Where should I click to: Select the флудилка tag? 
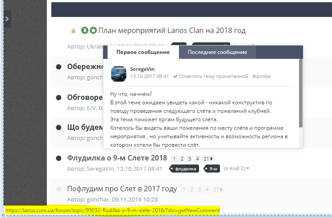pos(186,169)
